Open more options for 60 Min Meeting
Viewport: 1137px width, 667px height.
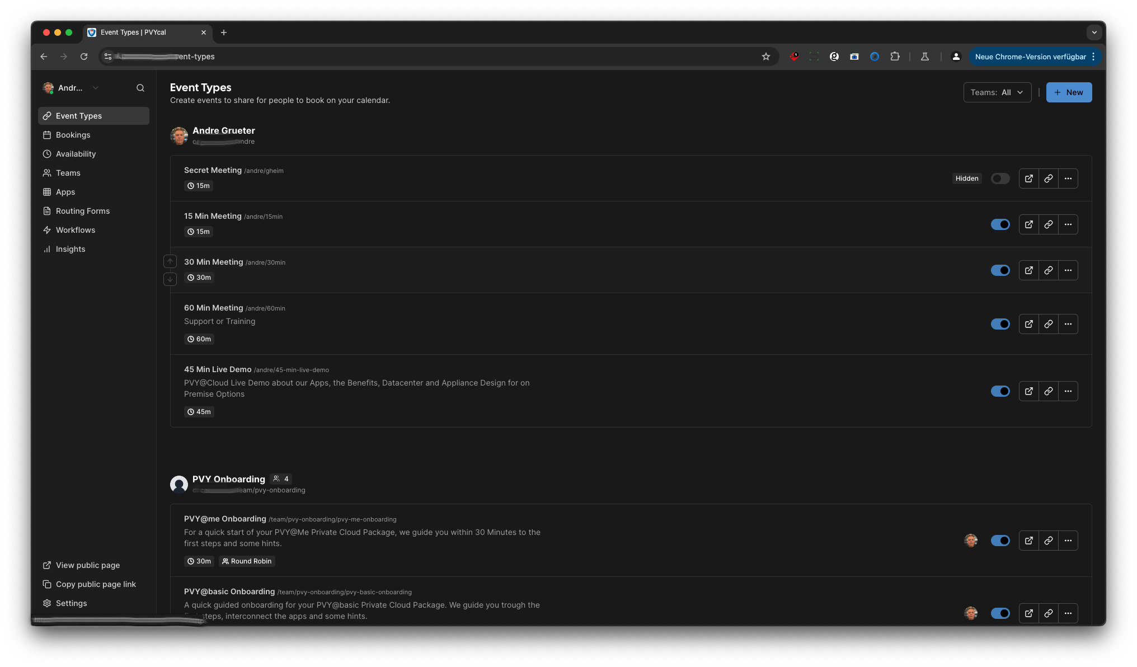tap(1068, 324)
